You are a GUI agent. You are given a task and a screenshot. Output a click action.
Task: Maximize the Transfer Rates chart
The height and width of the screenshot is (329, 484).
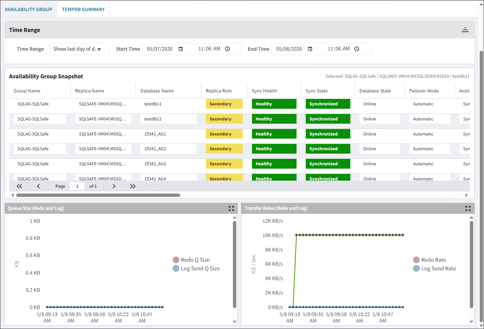(x=468, y=208)
